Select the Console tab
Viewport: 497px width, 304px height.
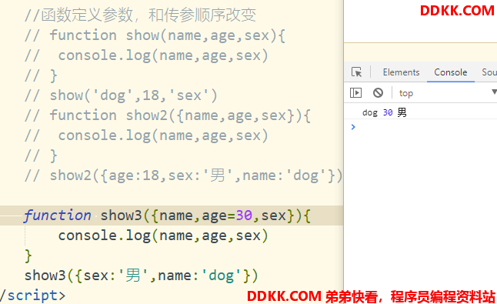tap(450, 72)
